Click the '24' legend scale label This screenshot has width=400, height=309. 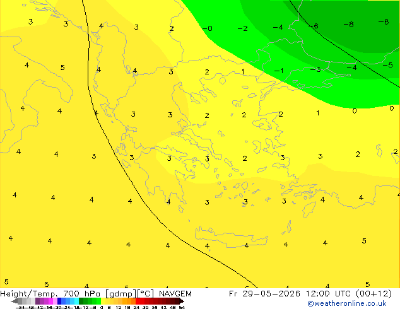[136, 308]
